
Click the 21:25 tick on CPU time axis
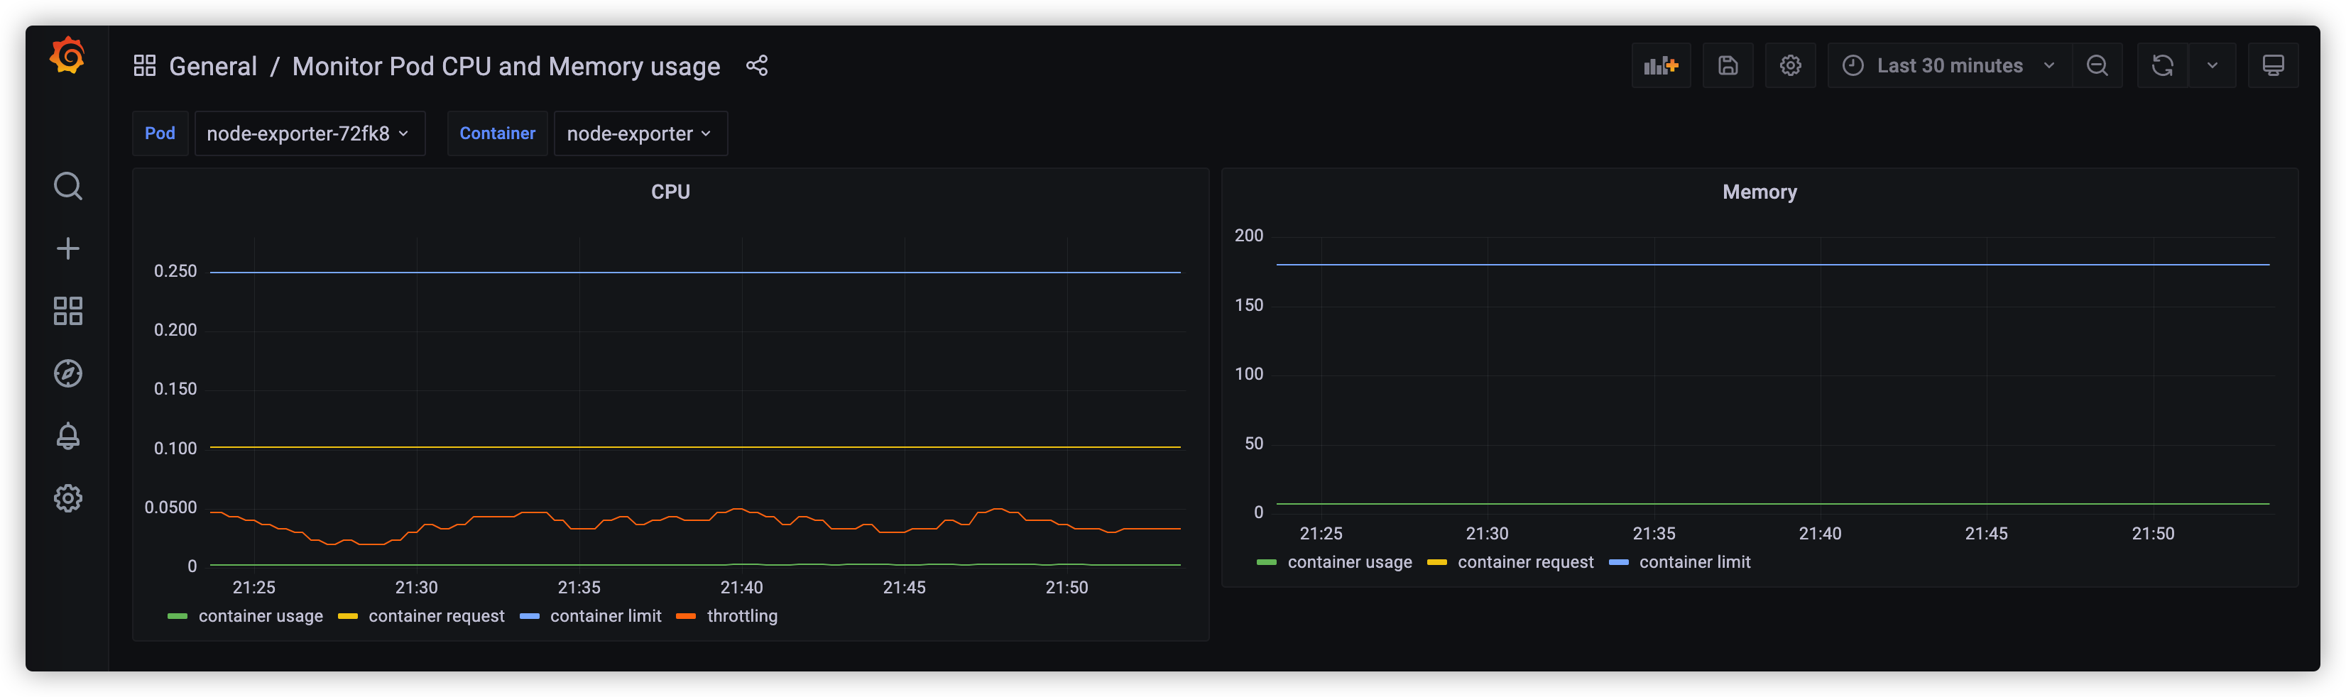click(254, 588)
